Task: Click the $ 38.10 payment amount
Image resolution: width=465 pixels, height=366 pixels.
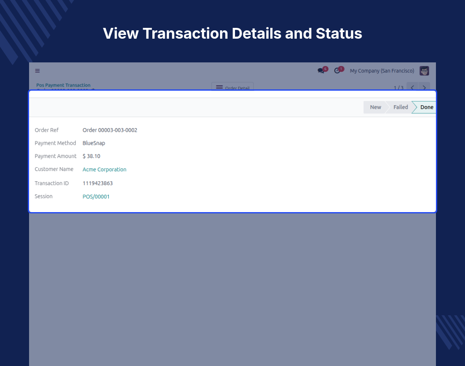Action: 91,156
